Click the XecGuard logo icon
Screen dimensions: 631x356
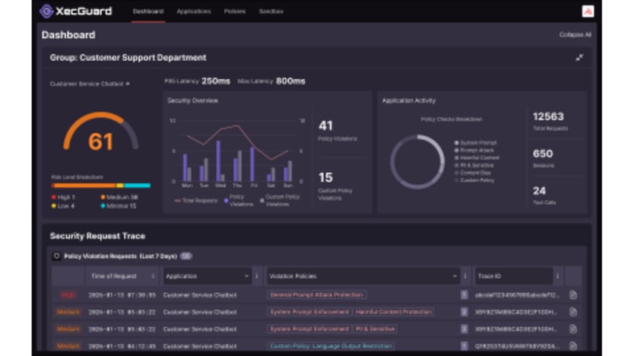point(46,11)
